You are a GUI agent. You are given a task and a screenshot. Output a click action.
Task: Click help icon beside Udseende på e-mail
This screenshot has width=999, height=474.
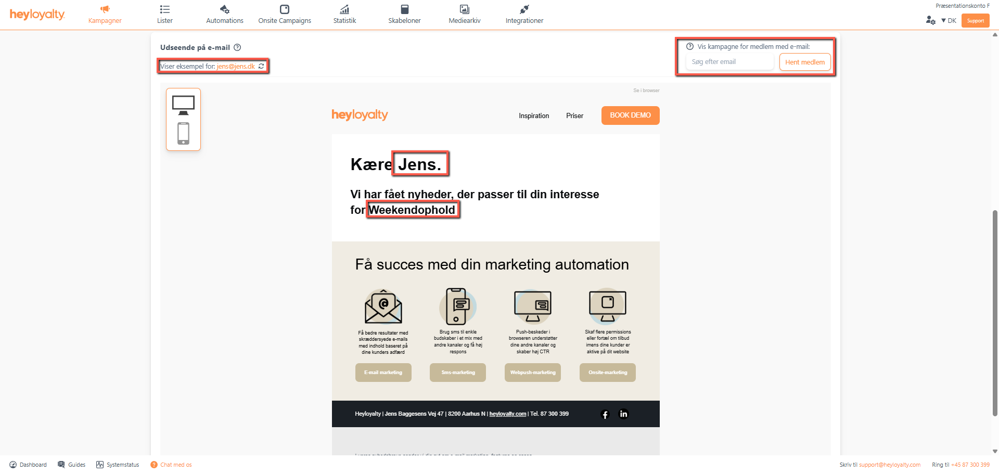tap(237, 47)
